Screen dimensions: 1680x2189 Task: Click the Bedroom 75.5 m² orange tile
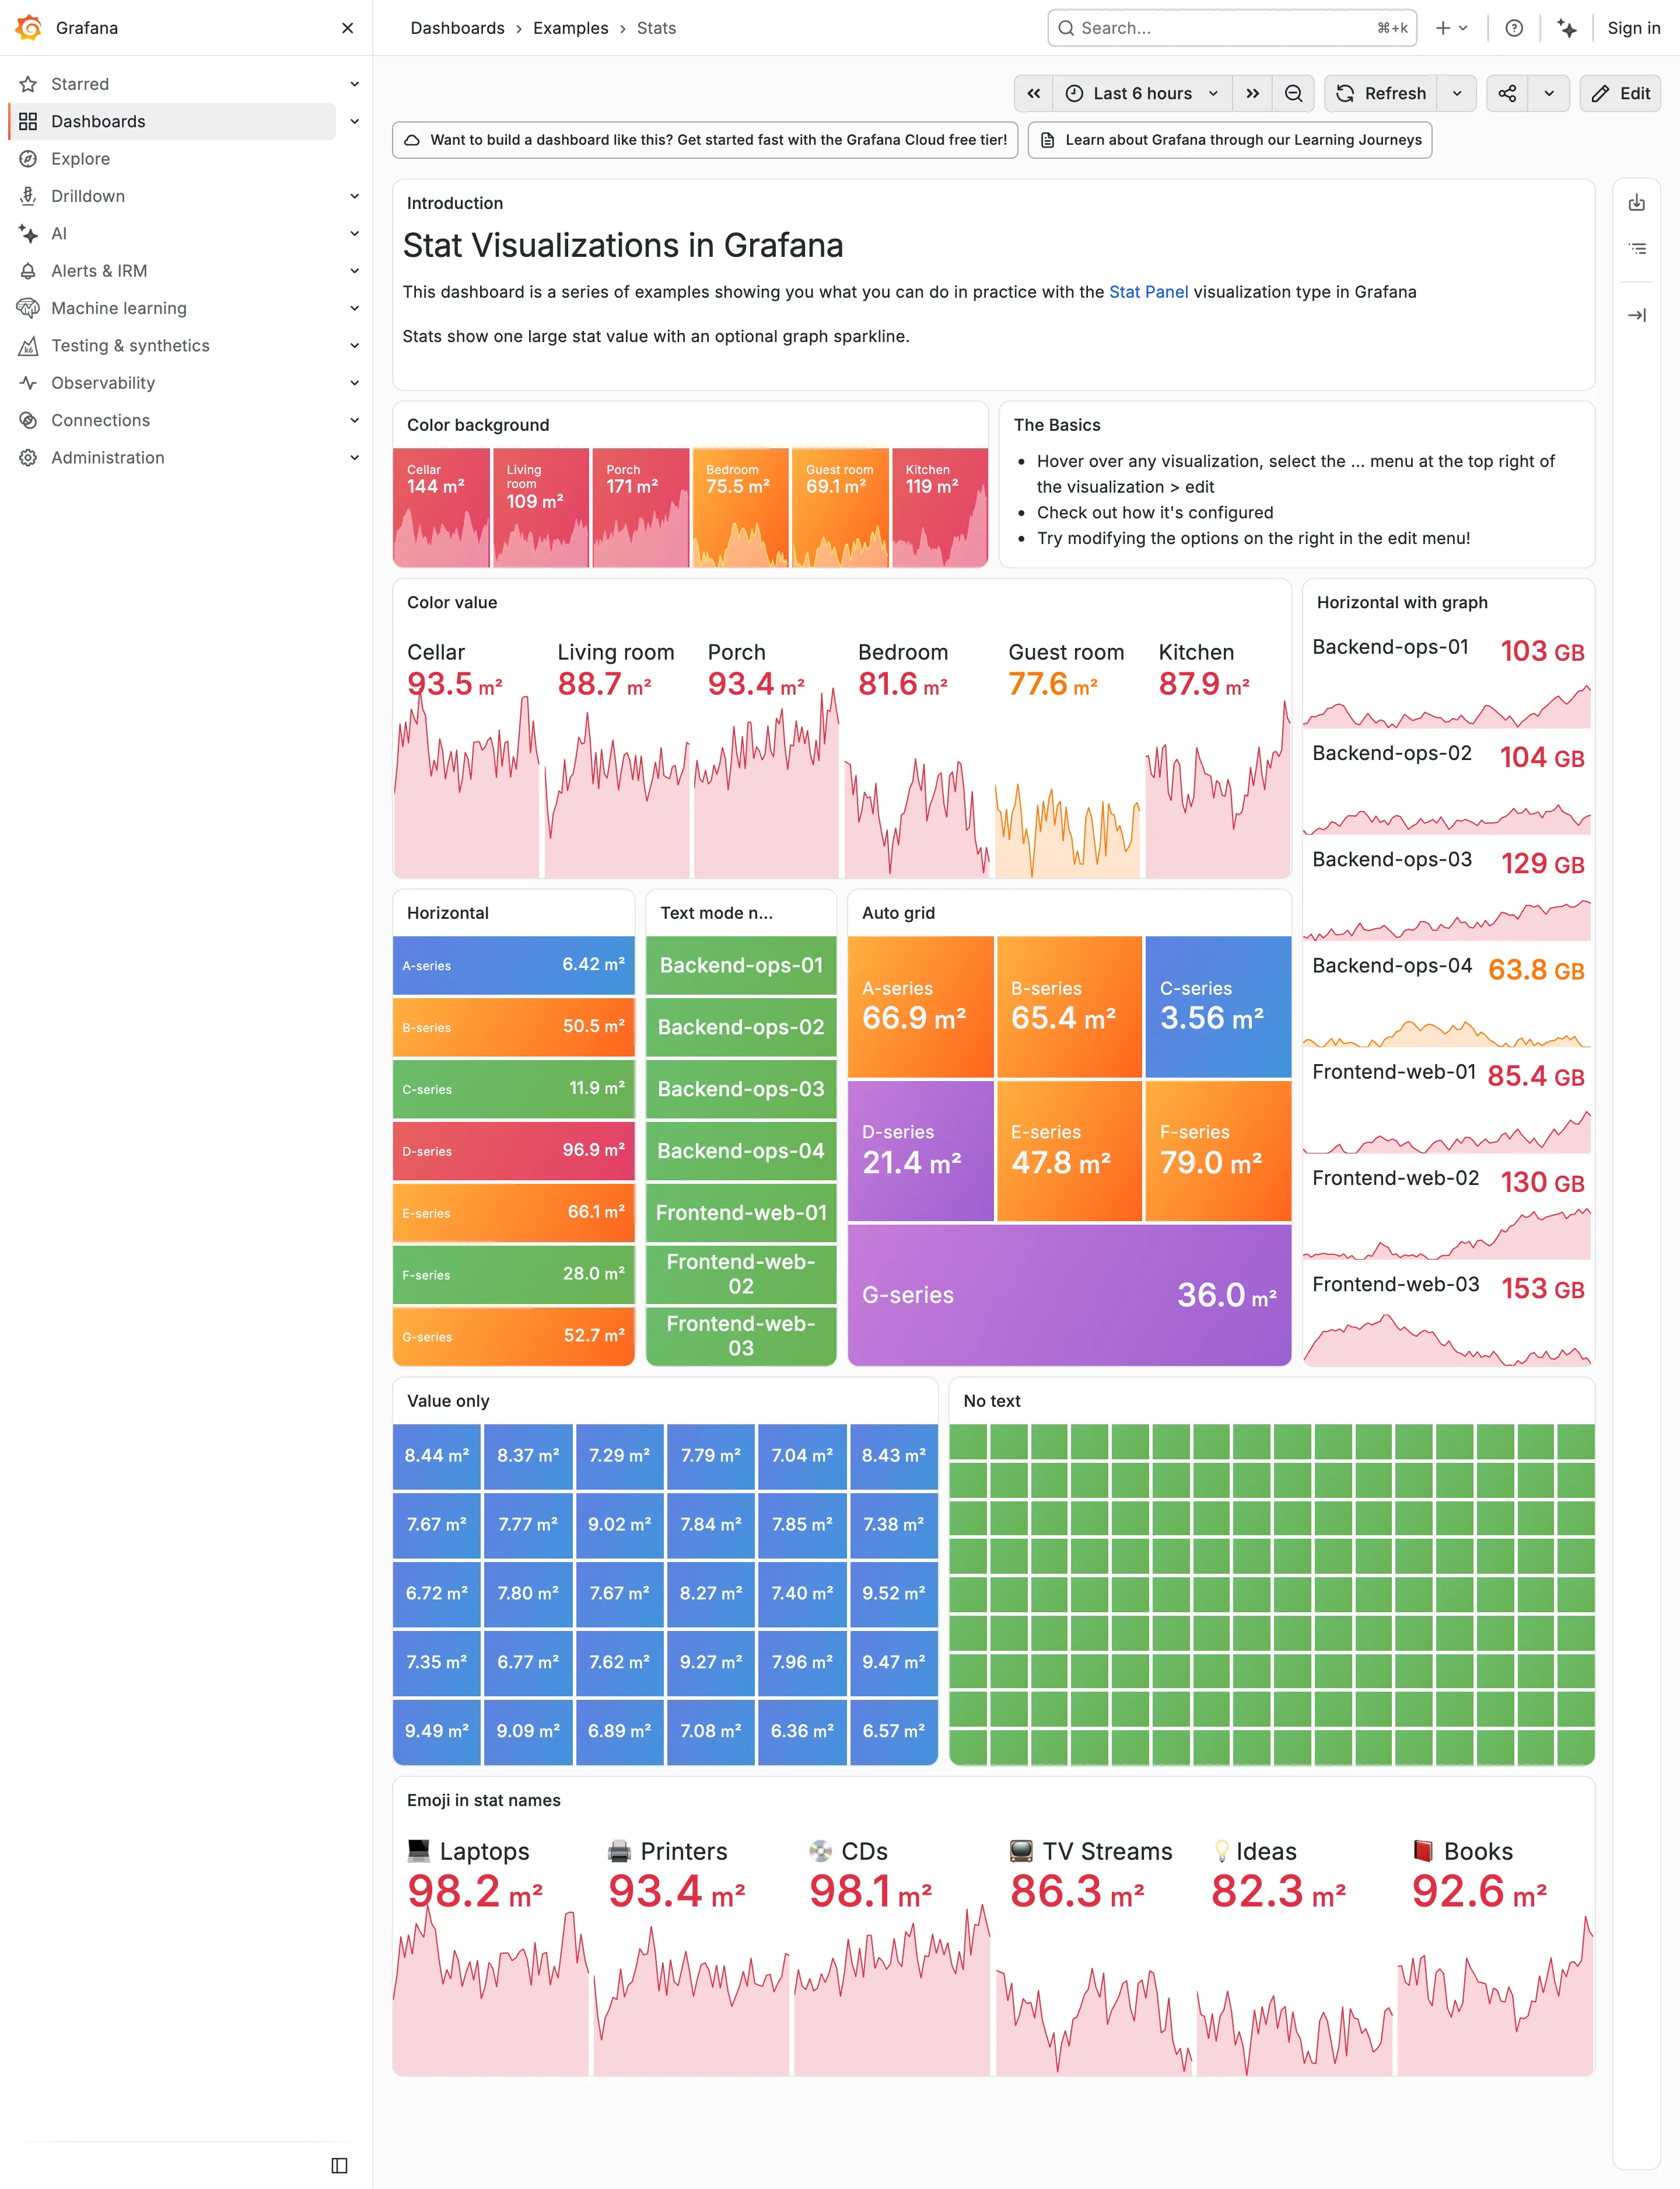click(740, 507)
